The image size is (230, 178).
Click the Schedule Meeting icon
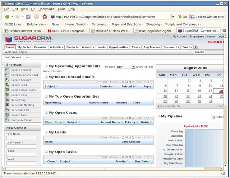[x=7, y=105]
